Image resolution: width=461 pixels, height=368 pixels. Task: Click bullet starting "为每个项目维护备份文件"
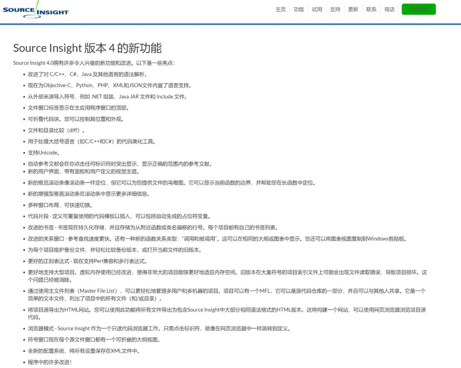115,249
